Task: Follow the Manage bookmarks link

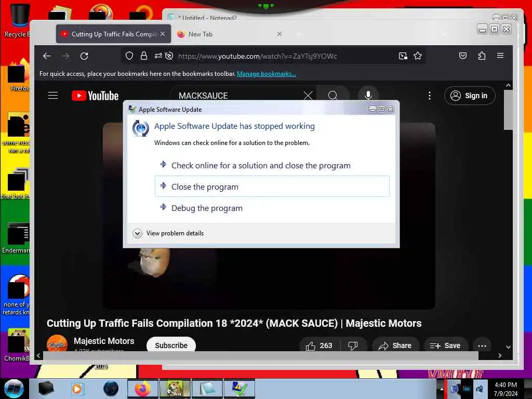Action: pyautogui.click(x=267, y=74)
